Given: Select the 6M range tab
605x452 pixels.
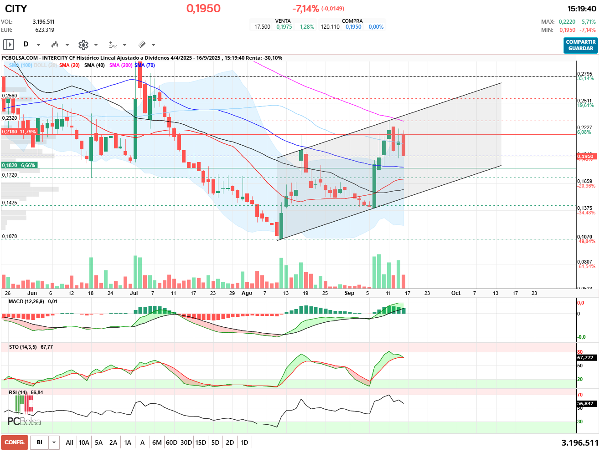Looking at the screenshot, I should [157, 442].
